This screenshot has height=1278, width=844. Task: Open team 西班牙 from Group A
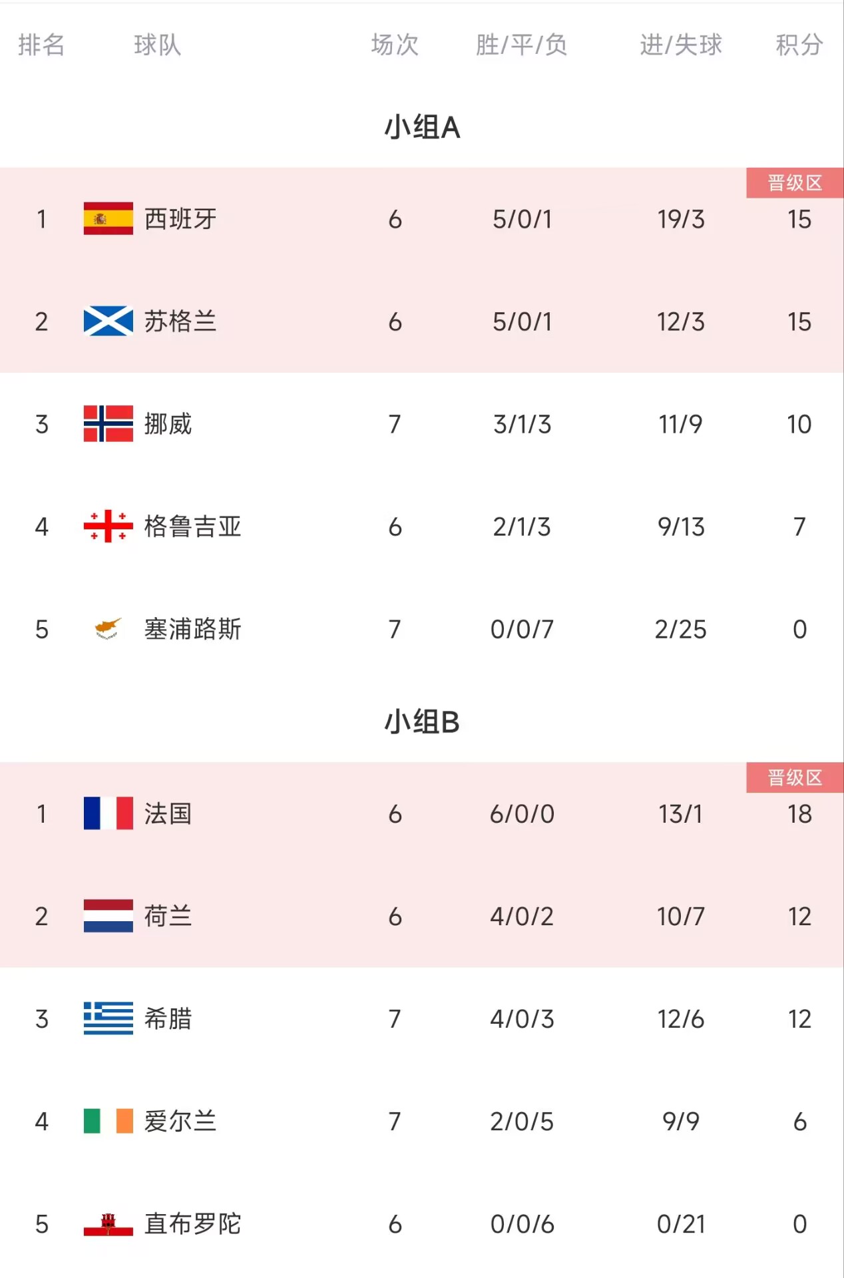click(180, 219)
